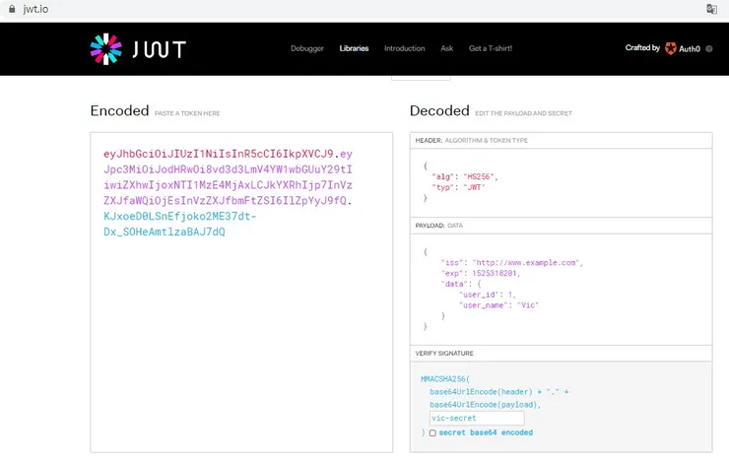Click the "user_id": 1 line
The image size is (729, 461).
click(488, 296)
